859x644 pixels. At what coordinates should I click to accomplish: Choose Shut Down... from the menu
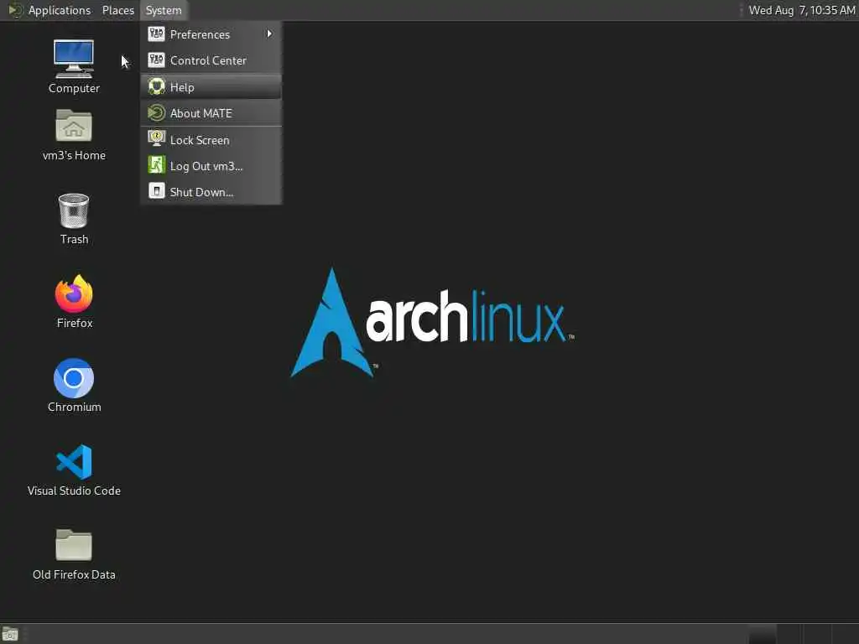coord(211,192)
